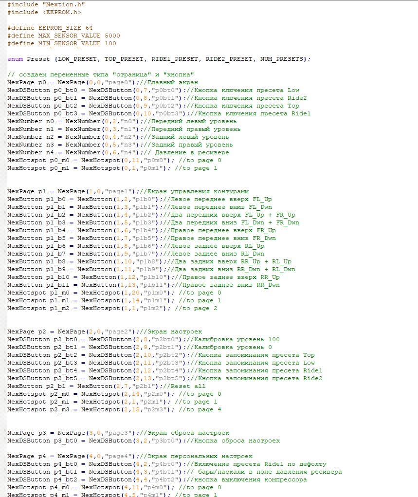Click the 'NexButton p1_b1' line

click(140, 207)
